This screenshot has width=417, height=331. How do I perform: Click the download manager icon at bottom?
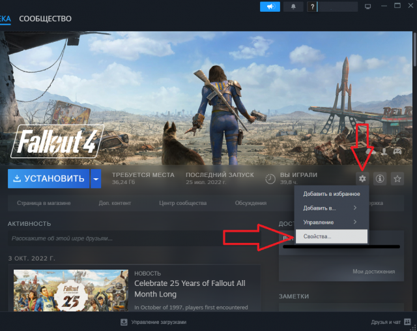124,322
